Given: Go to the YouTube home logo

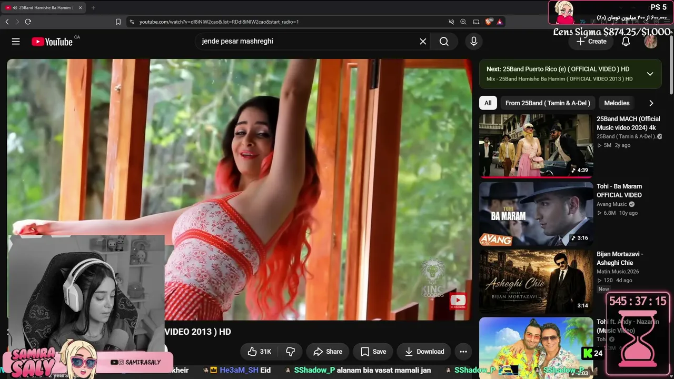Looking at the screenshot, I should [52, 42].
